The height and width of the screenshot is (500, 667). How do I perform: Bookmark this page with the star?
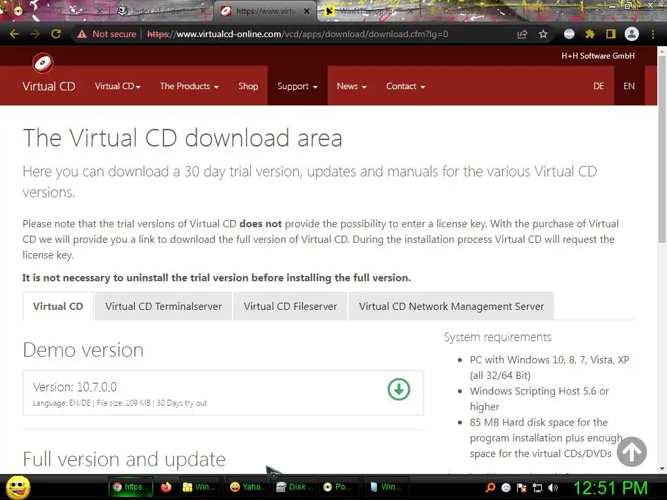543,34
